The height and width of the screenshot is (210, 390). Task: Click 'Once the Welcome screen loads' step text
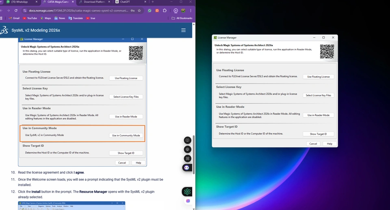click(91, 182)
